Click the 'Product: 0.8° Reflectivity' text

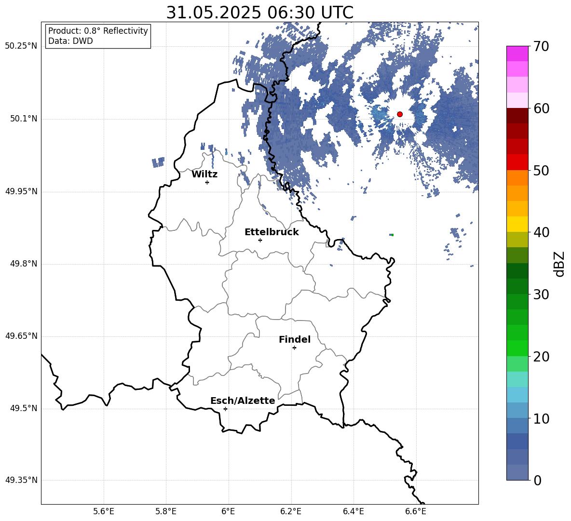click(98, 31)
